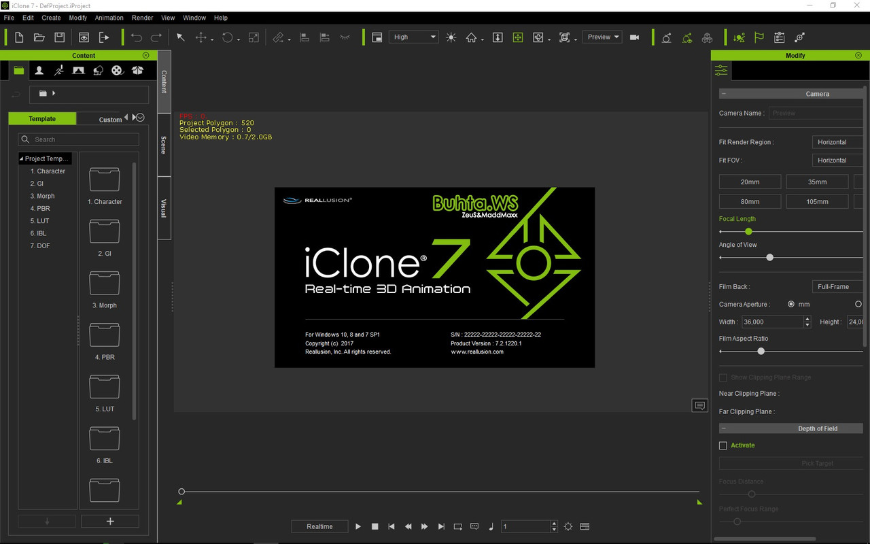Select the Scene side tab
This screenshot has height=544, width=870.
click(164, 145)
